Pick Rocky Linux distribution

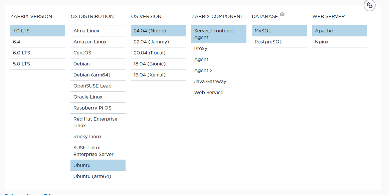coord(98,137)
